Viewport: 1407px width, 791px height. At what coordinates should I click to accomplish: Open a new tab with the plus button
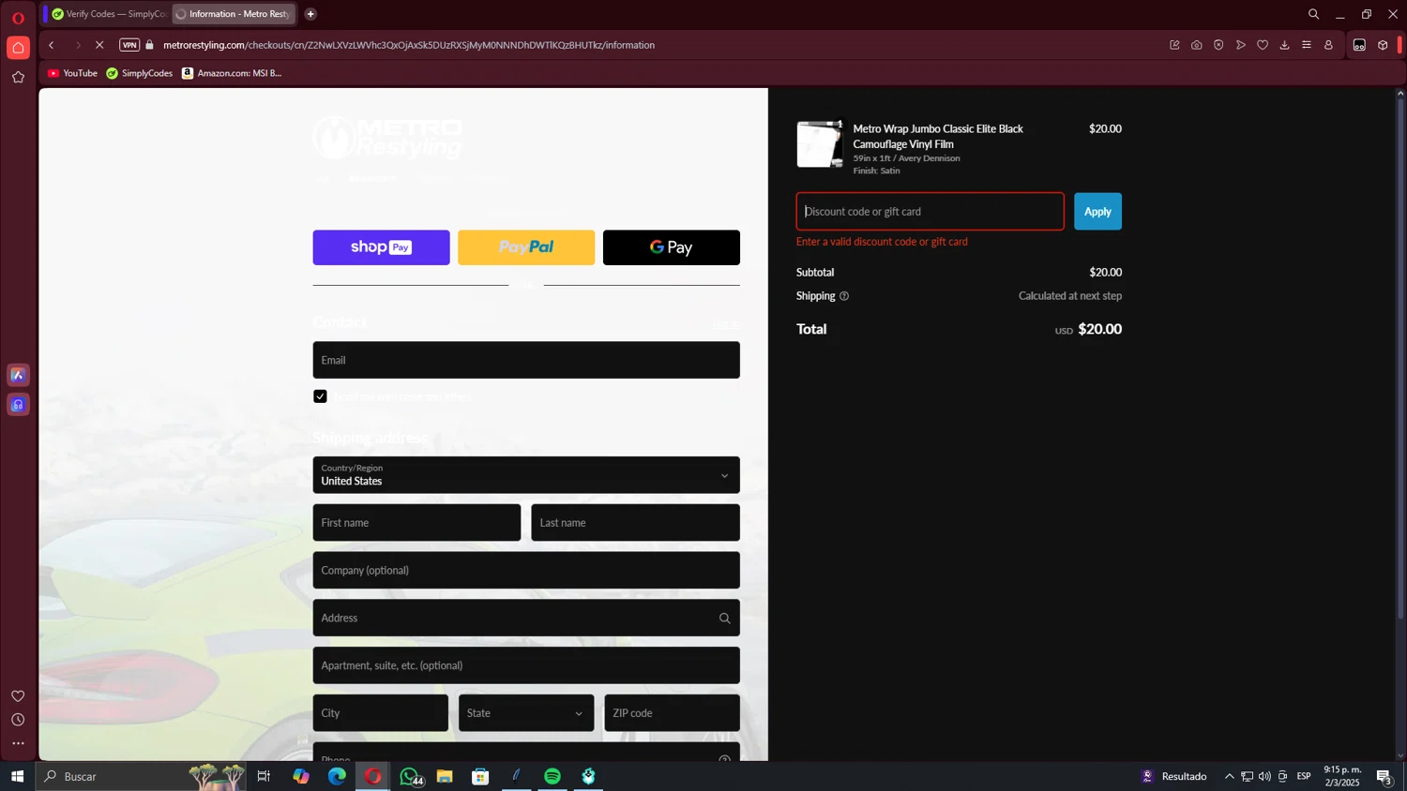point(310,14)
